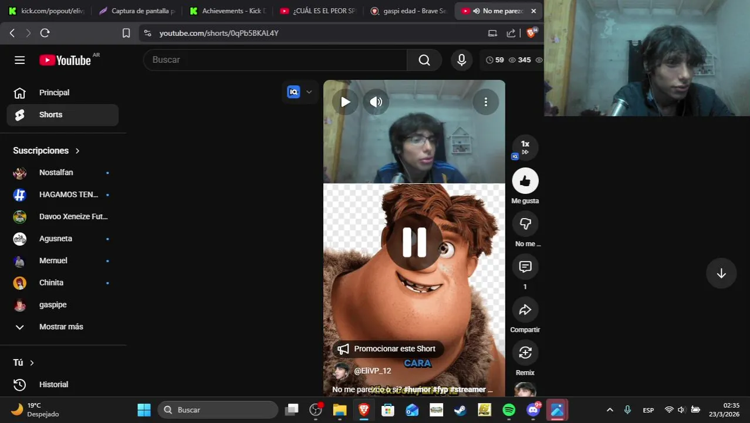The height and width of the screenshot is (423, 750).
Task: Go back with the browser arrow
Action: [x=12, y=33]
